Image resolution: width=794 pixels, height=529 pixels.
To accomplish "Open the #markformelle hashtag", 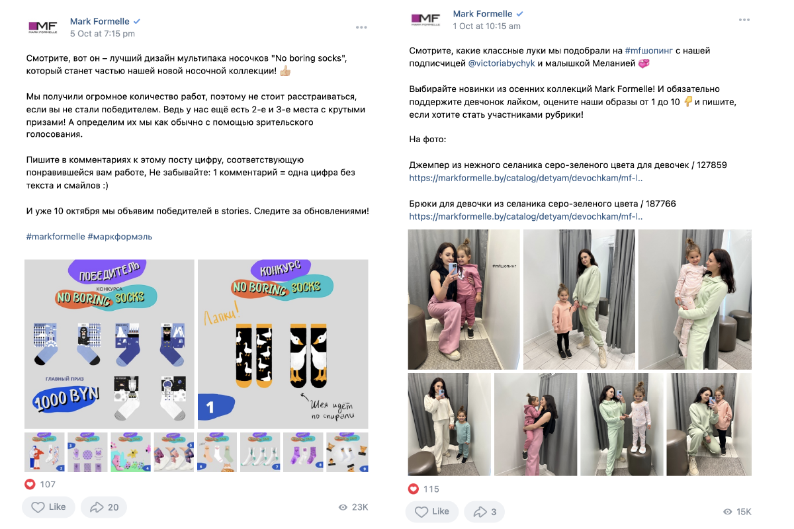I will 55,236.
